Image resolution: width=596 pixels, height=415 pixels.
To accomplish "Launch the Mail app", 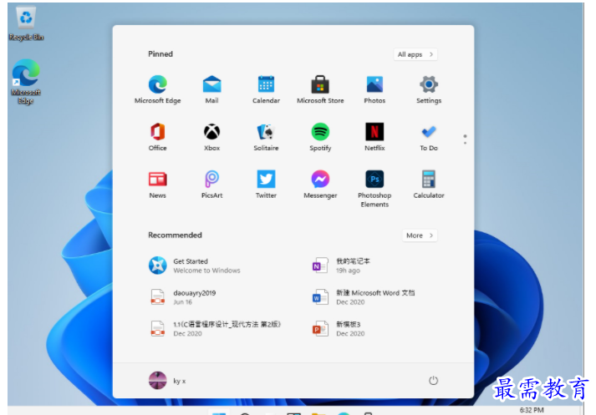I will pyautogui.click(x=211, y=89).
